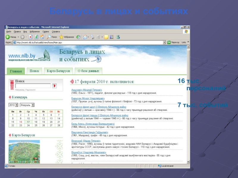This screenshot has width=238, height=178.
Task: Select calendar day 1
Action: click(x=13, y=115)
